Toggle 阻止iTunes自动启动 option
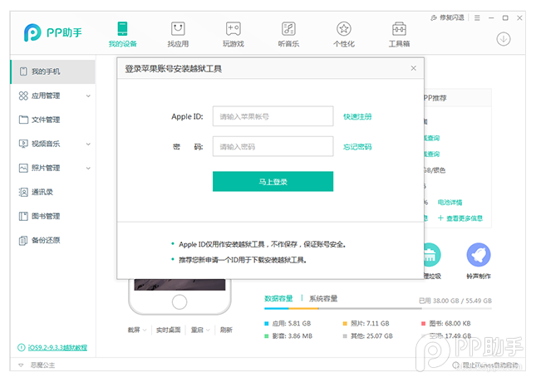The width and height of the screenshot is (536, 382). [x=486, y=365]
